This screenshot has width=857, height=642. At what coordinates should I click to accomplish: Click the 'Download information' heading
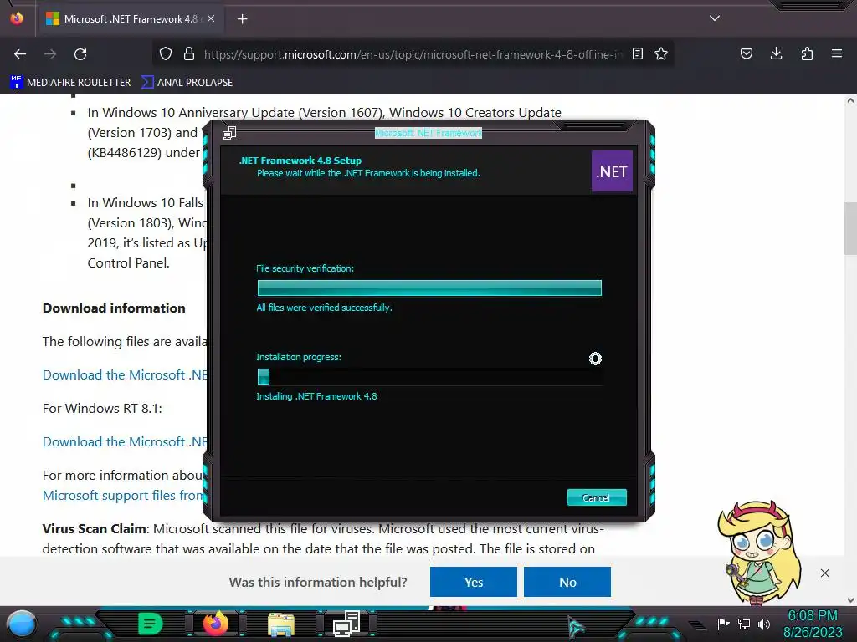(x=114, y=308)
